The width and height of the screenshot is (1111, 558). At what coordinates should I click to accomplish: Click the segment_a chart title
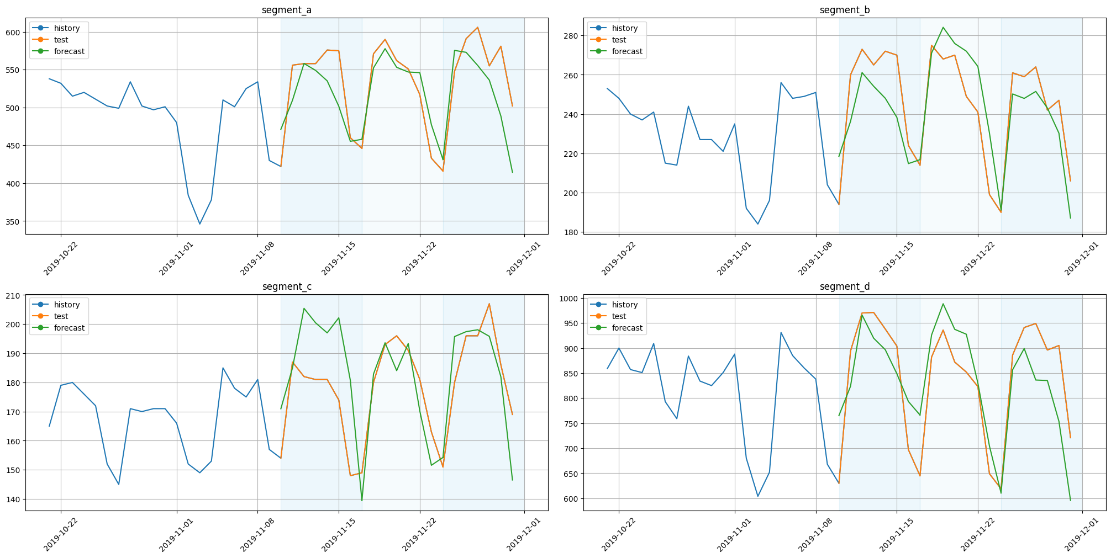[287, 10]
